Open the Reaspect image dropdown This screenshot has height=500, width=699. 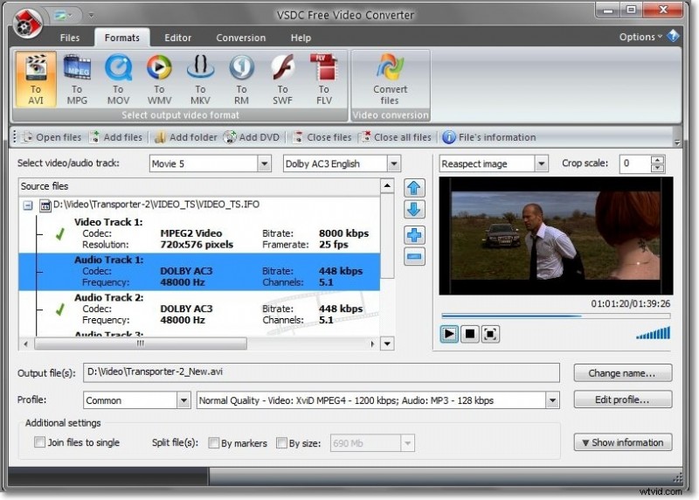541,163
